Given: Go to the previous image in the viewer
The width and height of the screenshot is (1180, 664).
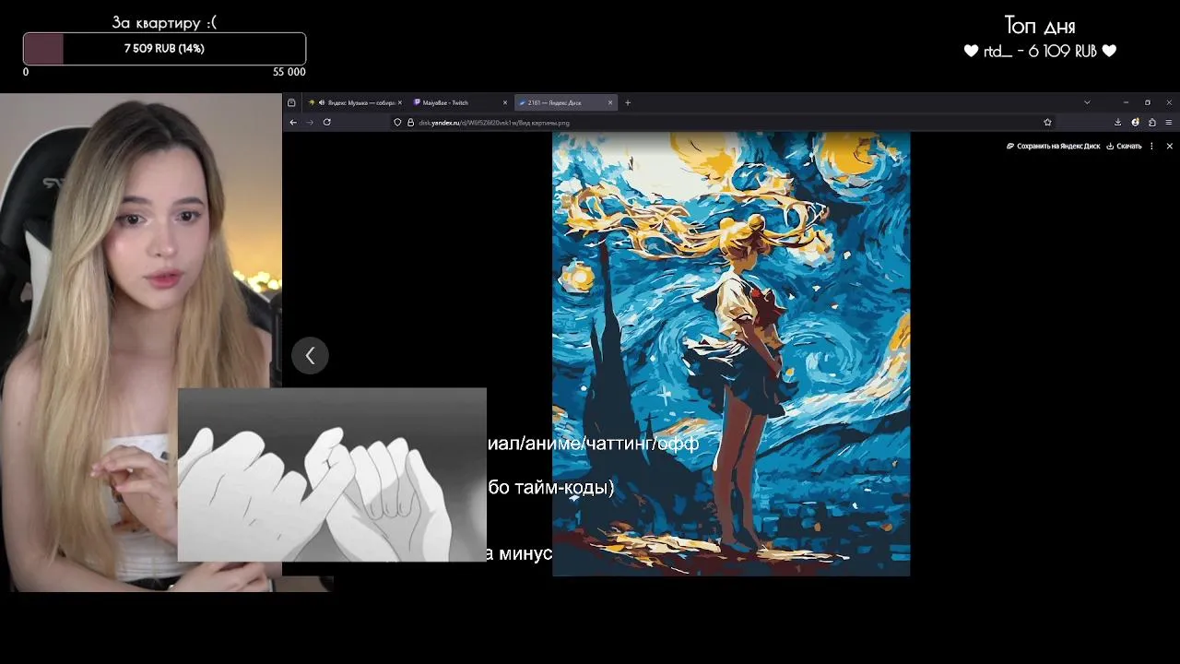Looking at the screenshot, I should point(310,355).
